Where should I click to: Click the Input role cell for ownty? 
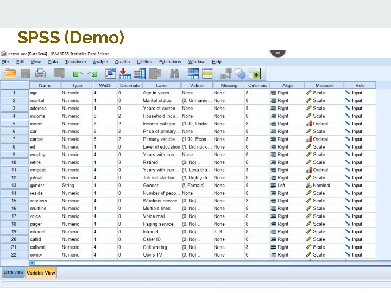pos(360,254)
